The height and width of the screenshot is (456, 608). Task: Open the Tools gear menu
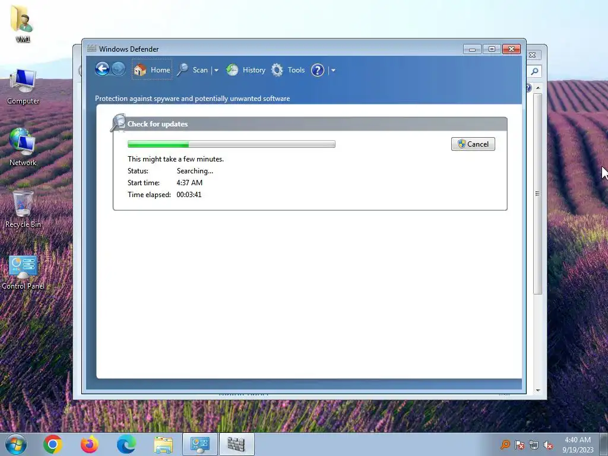point(288,70)
